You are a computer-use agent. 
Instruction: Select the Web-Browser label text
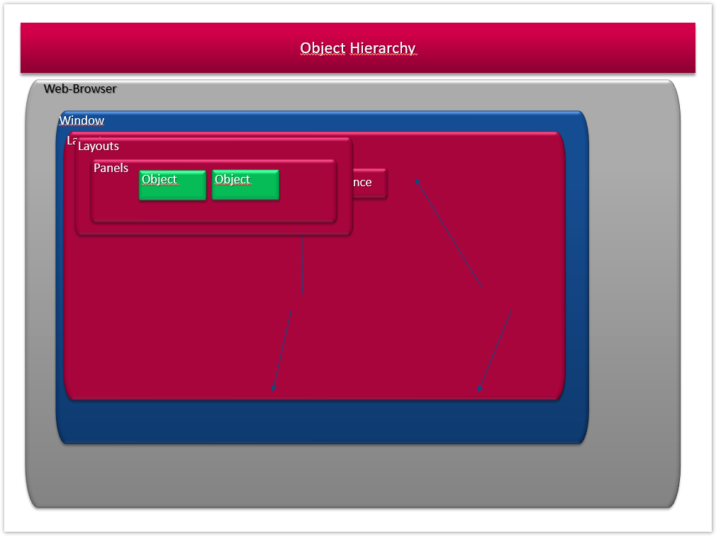(80, 89)
